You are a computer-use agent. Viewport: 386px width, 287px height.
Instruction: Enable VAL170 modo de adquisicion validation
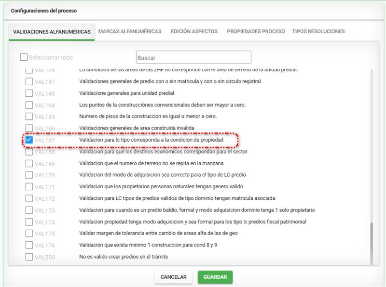(29, 175)
